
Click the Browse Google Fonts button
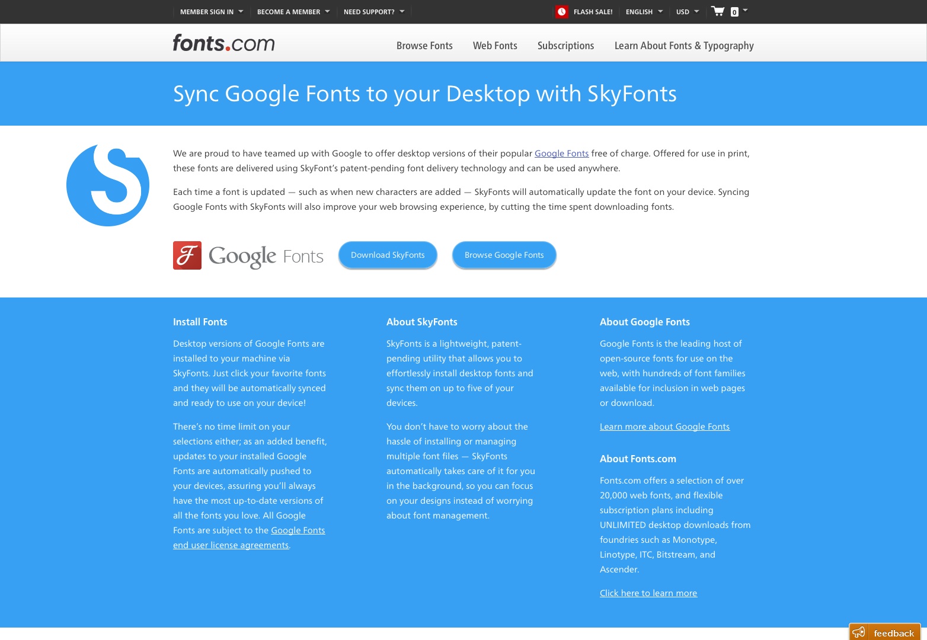pyautogui.click(x=504, y=255)
